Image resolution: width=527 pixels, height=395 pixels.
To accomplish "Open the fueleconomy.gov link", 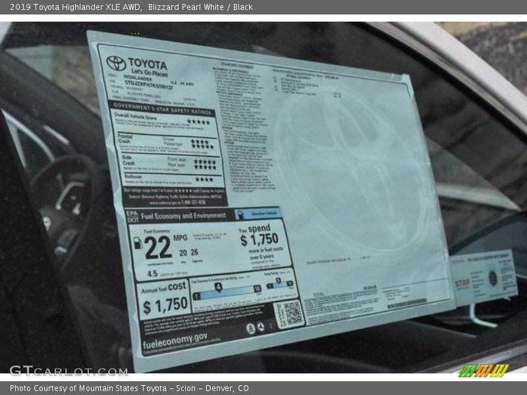I will coord(175,340).
